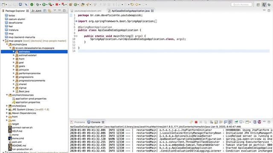Select the README.md file
Image resolution: width=273 pixels, height=153 pixels.
19,145
